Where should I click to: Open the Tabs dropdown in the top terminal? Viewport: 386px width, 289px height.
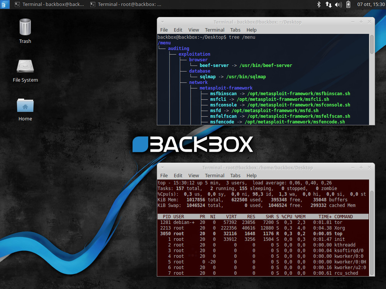[x=235, y=30]
